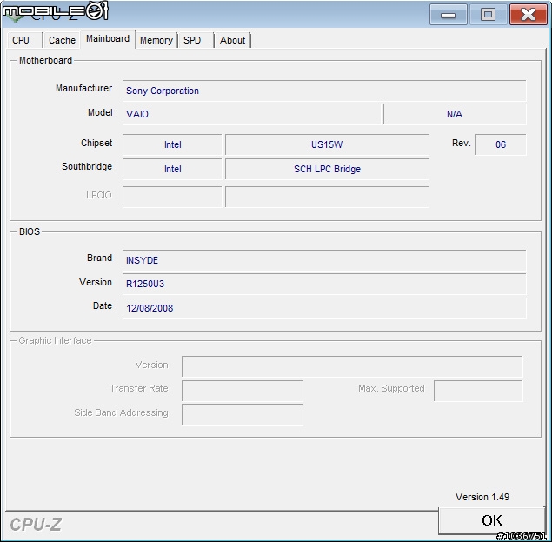Click the BIOS Date label
The image size is (552, 543).
pos(103,305)
